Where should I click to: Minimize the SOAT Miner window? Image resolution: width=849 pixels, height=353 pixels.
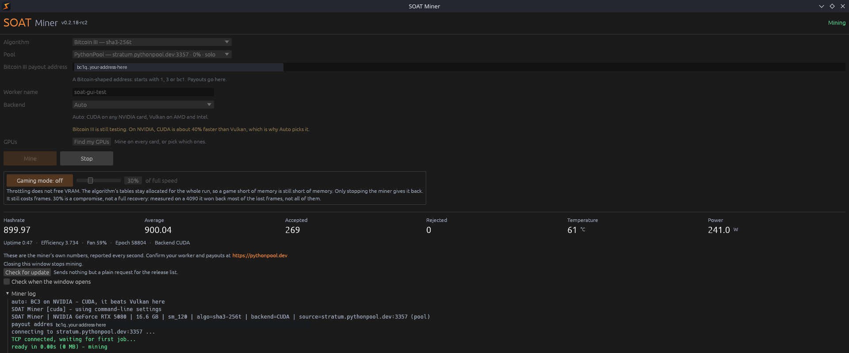tap(822, 6)
